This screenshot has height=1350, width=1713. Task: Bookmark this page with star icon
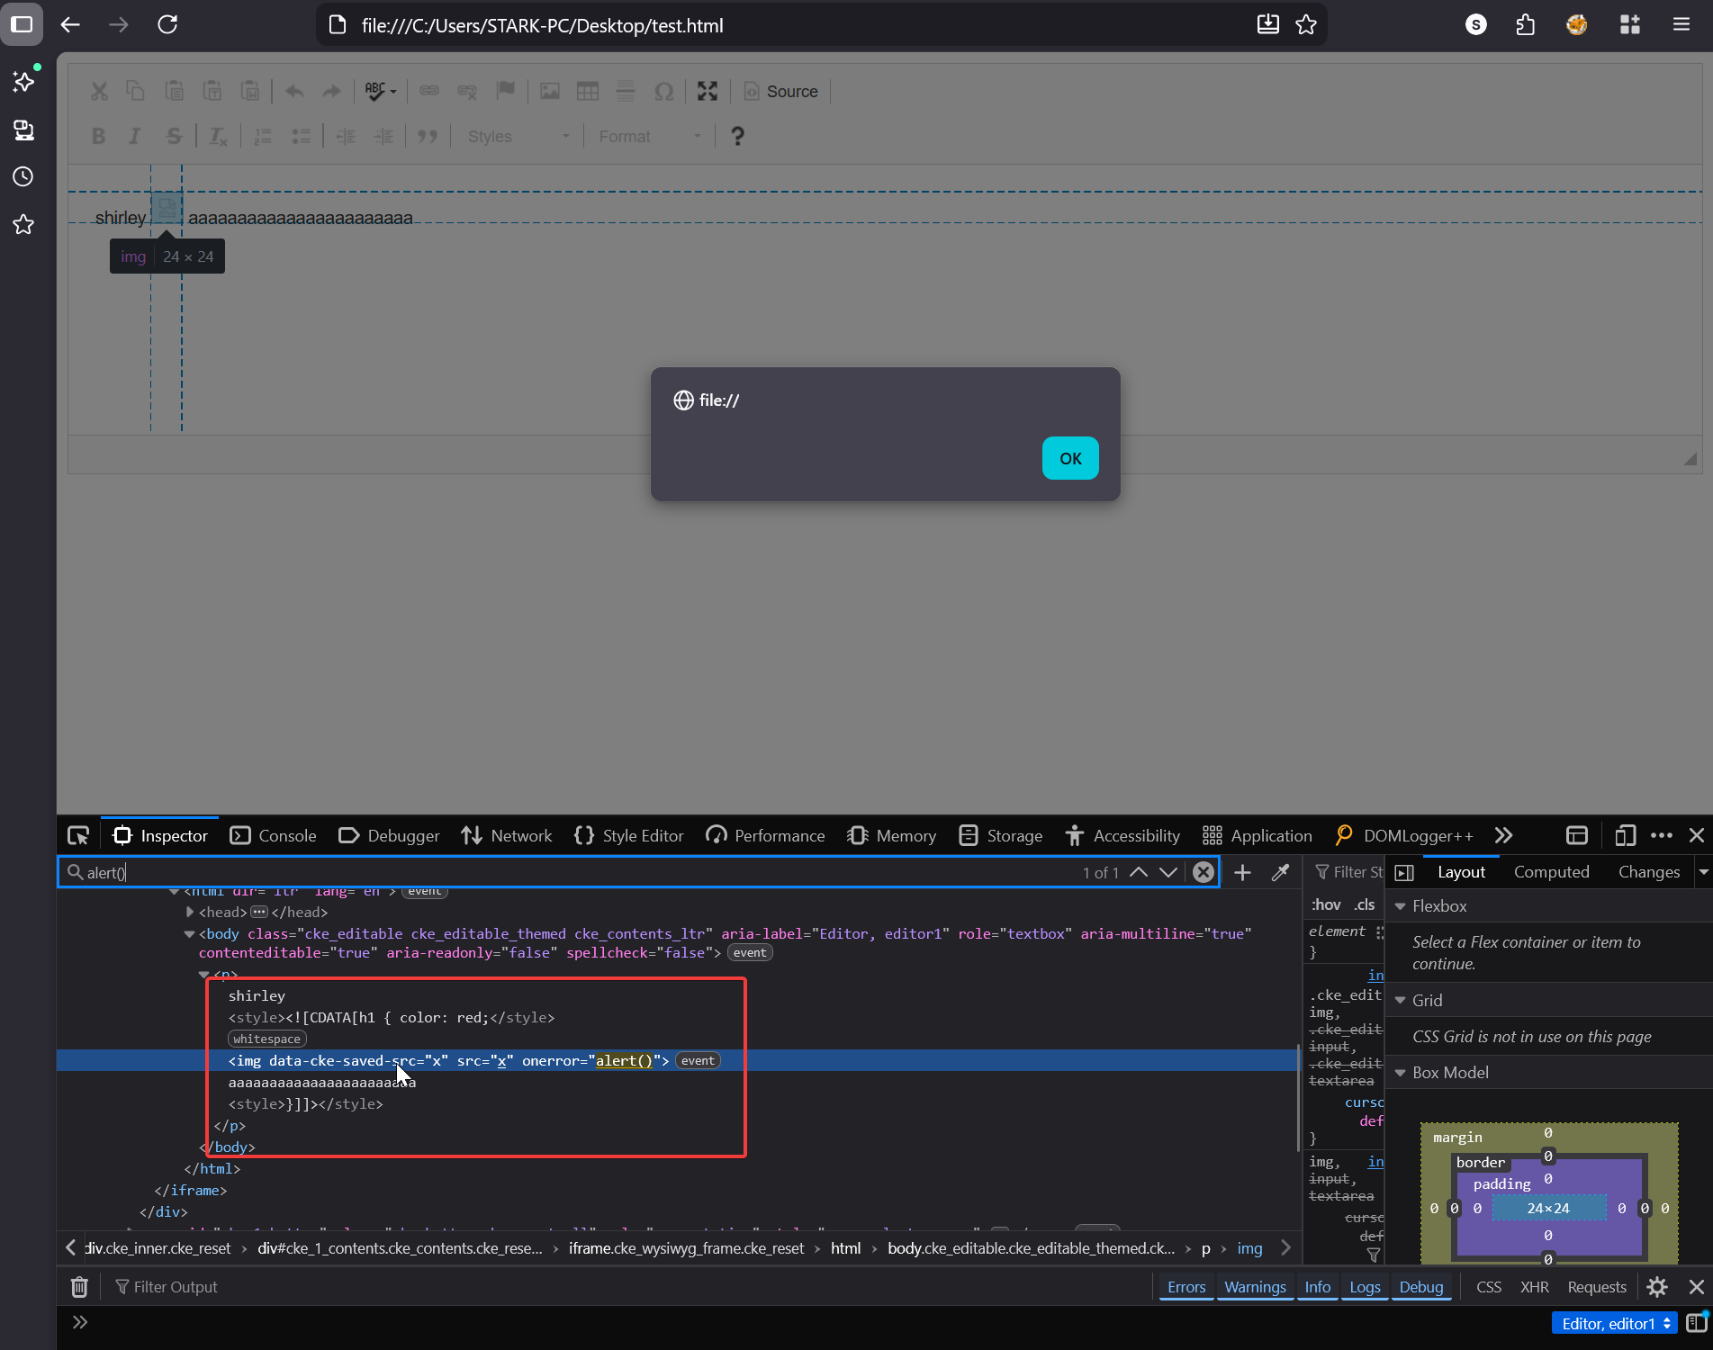[x=1306, y=25]
